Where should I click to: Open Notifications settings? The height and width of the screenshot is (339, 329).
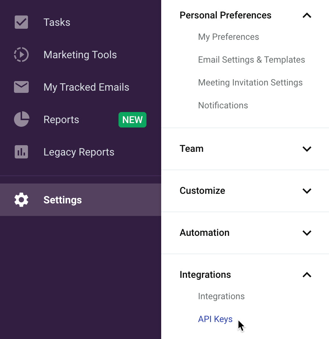[223, 105]
